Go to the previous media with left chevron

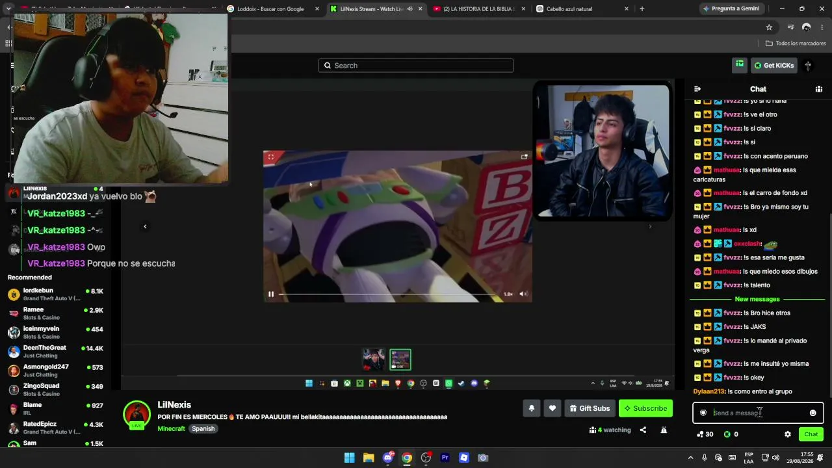pos(145,226)
